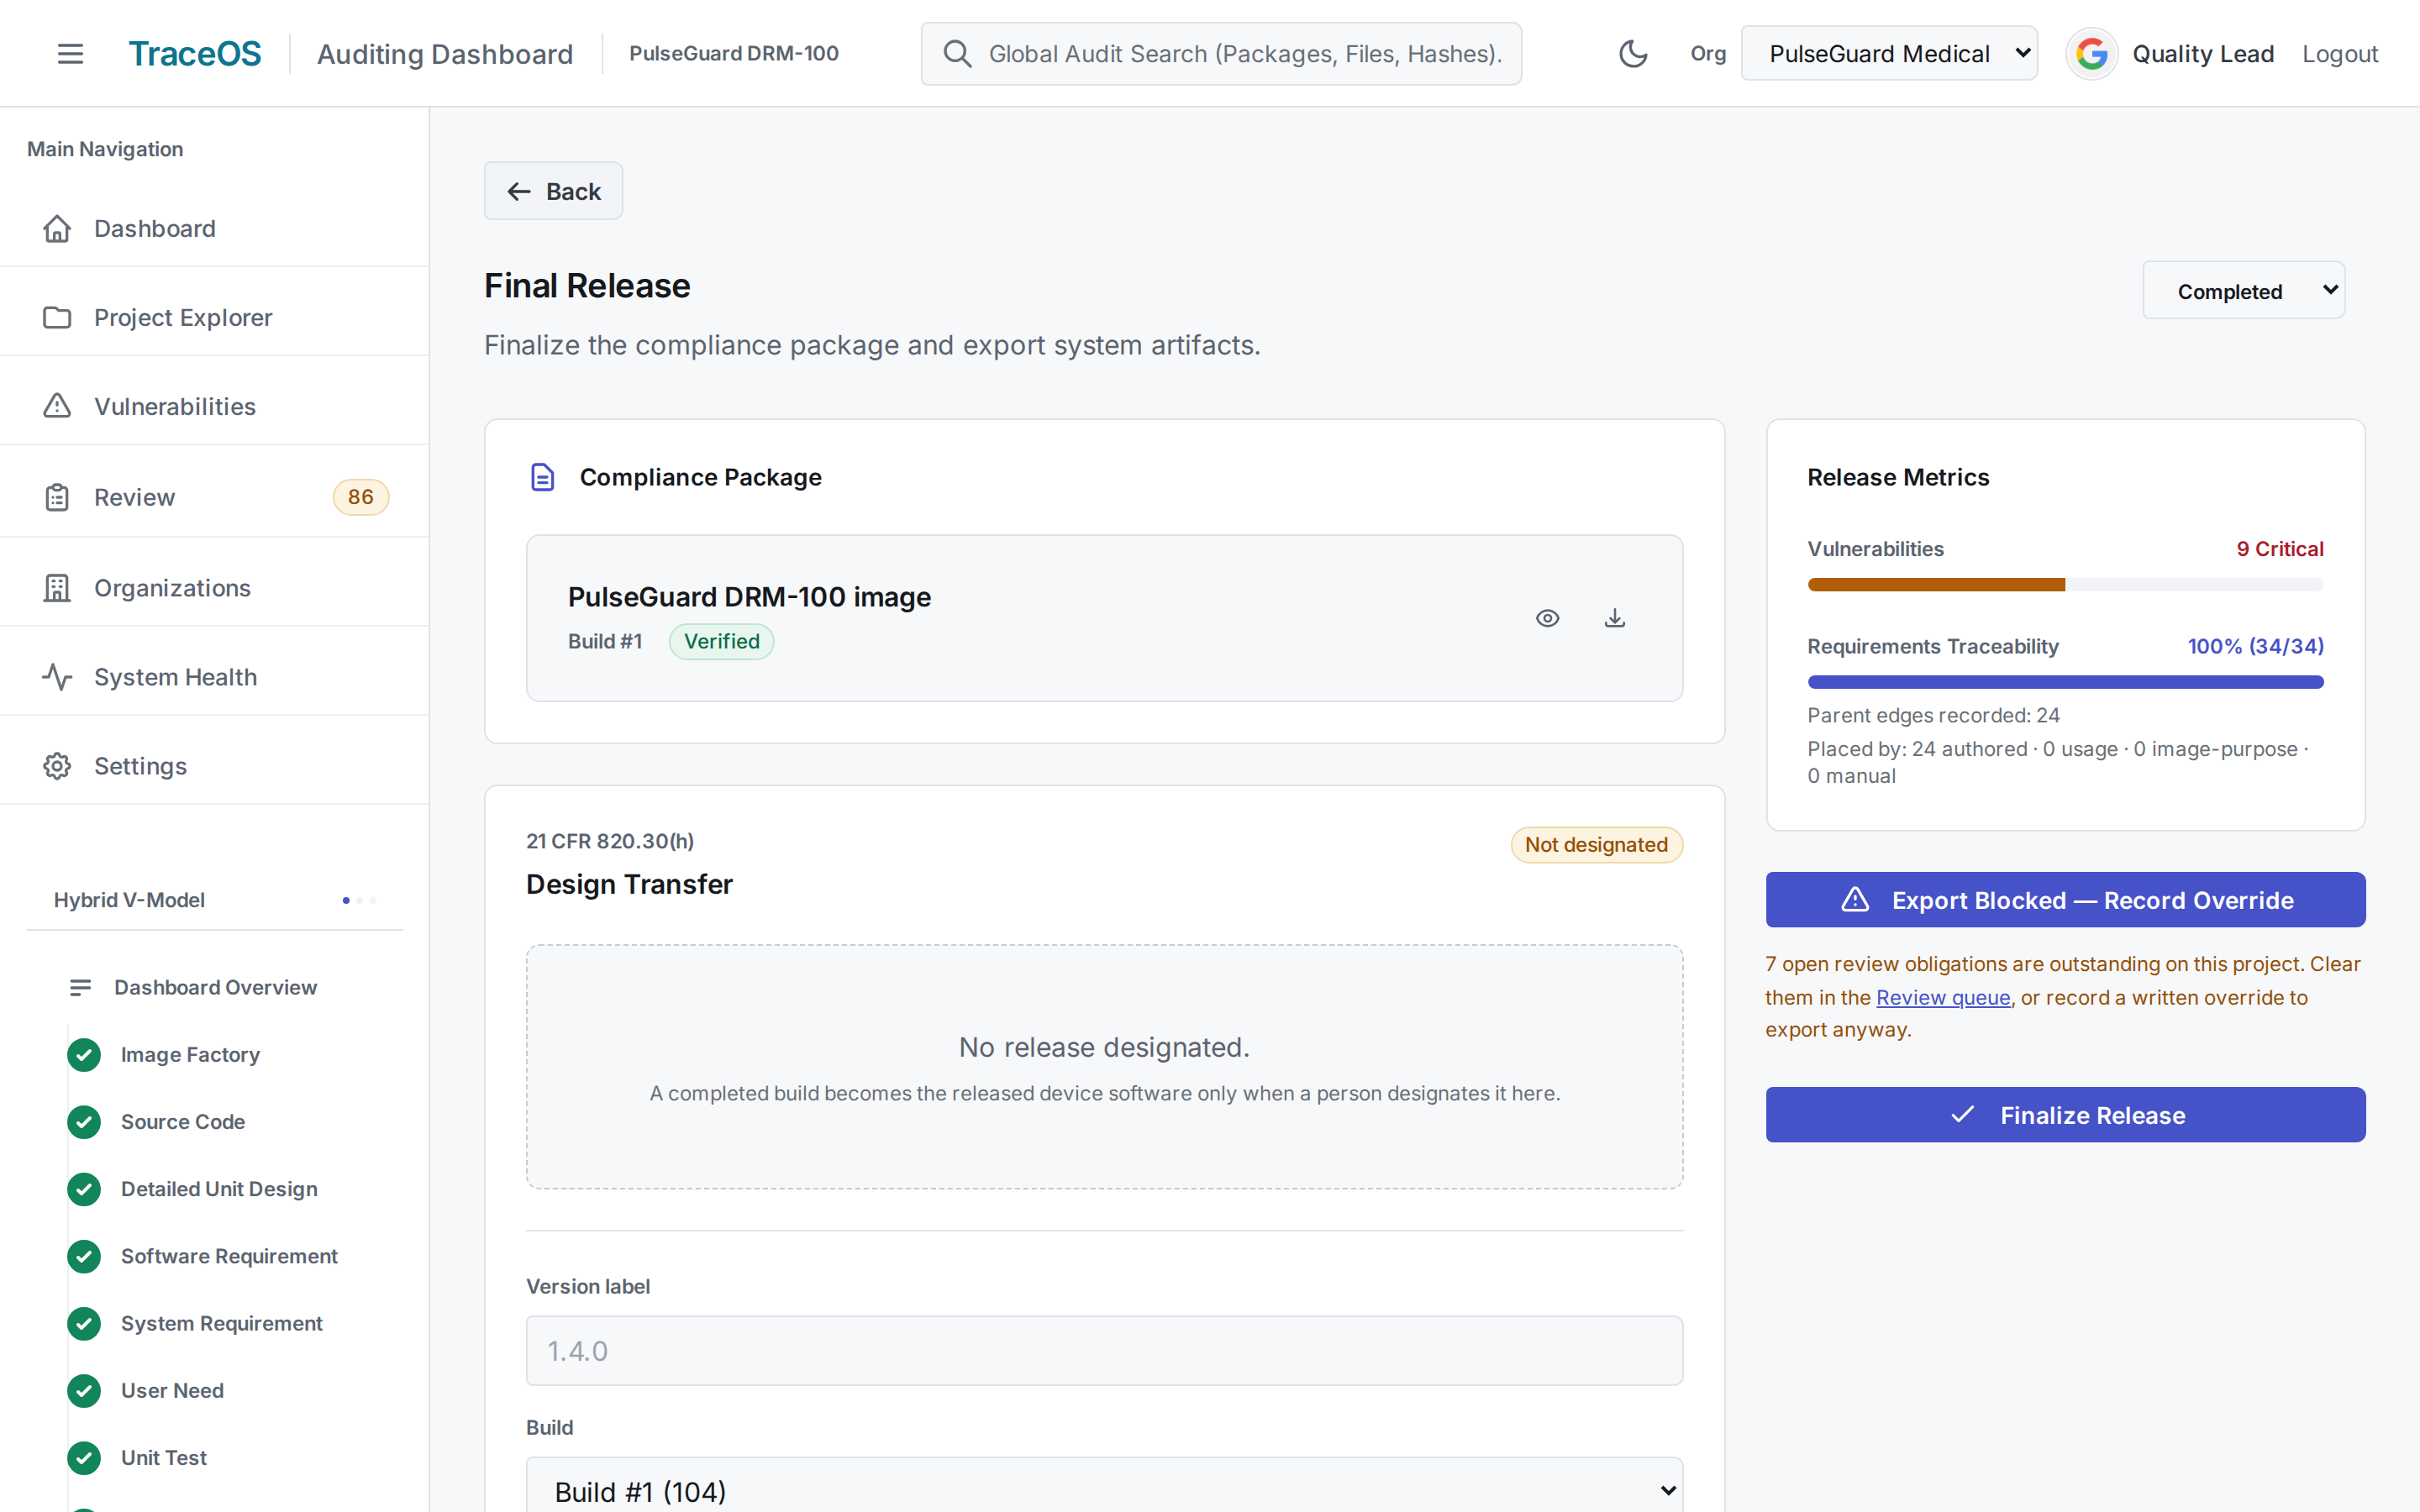Click the Review clipboard icon
Screen dimensions: 2420x1512
(57, 497)
